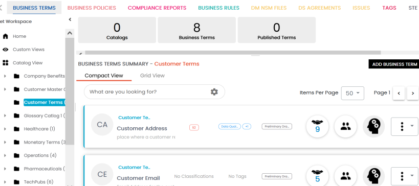Click the Add Business Term button

[x=394, y=64]
